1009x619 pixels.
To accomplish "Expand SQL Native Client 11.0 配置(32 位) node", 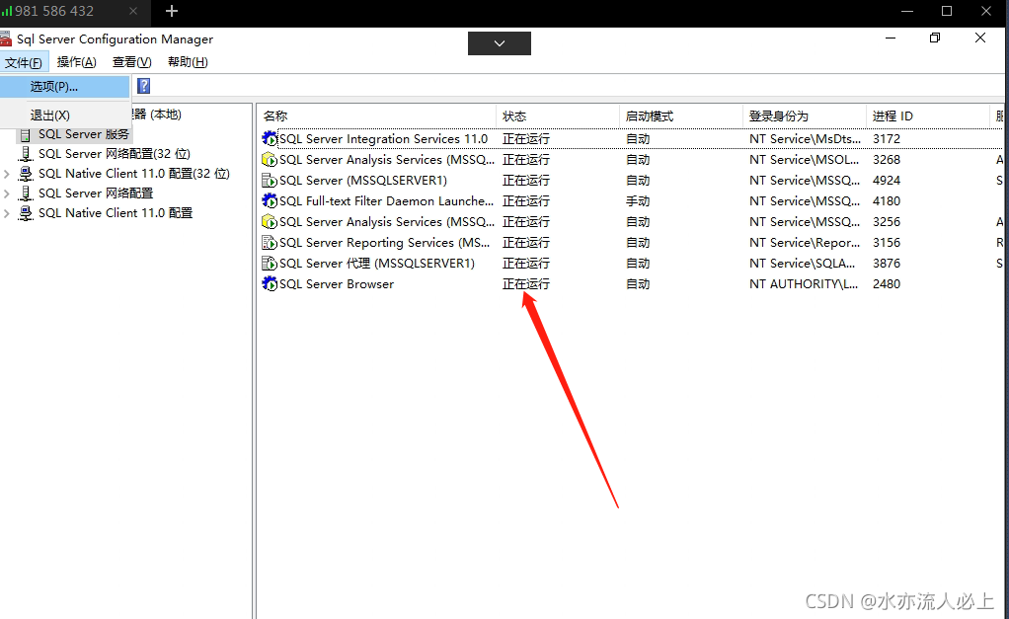I will 7,174.
